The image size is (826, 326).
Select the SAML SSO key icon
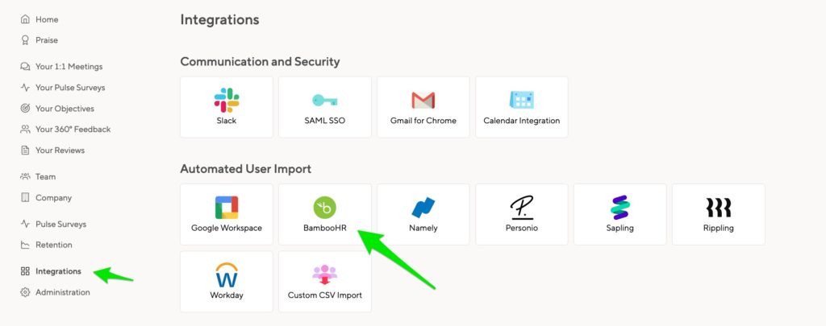coord(324,100)
